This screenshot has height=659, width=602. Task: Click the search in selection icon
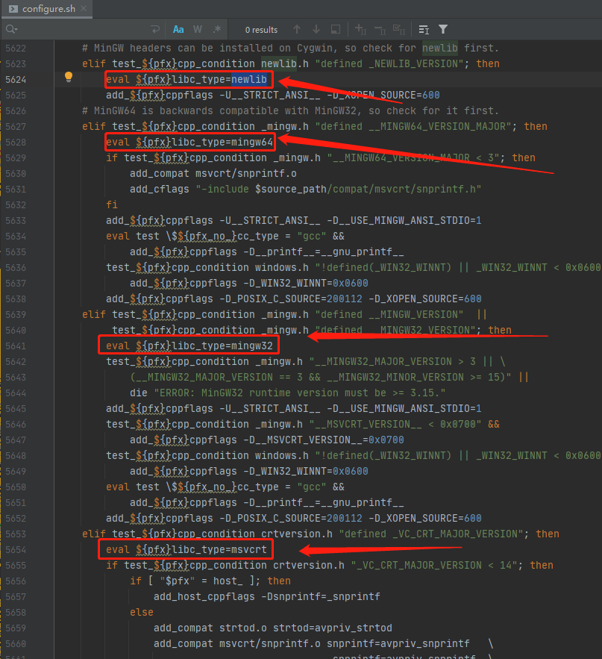pos(335,29)
